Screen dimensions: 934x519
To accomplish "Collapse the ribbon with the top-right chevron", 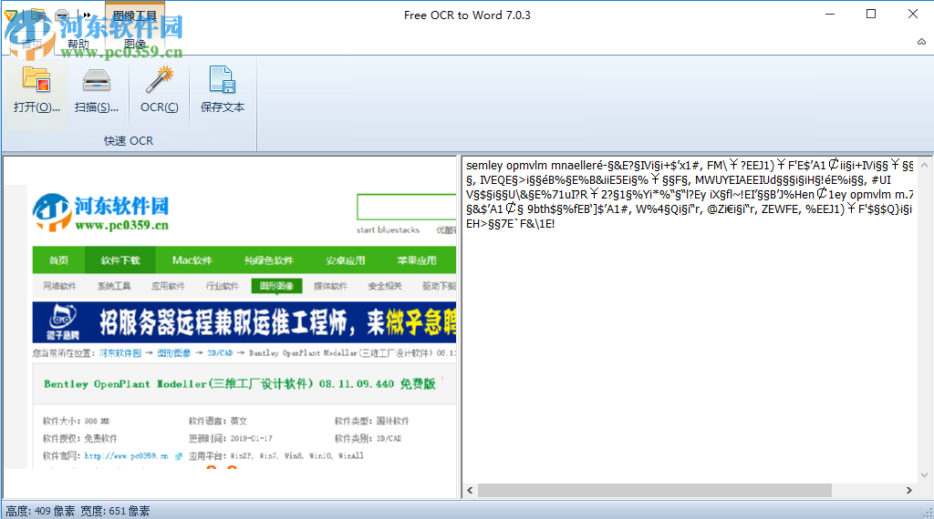I will (921, 42).
